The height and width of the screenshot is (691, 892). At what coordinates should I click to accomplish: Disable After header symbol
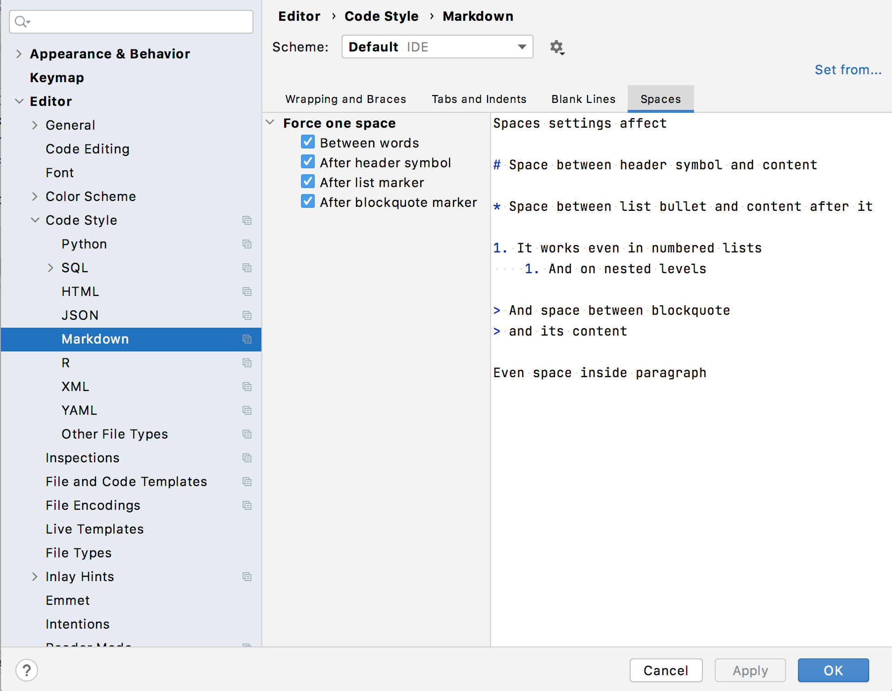[307, 162]
